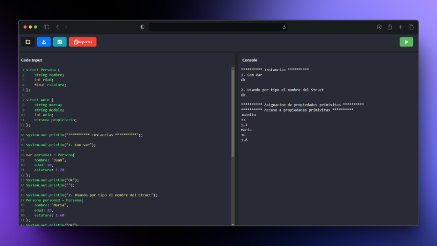
Task: Click the 'int anio;' code line
Action: 44,115
